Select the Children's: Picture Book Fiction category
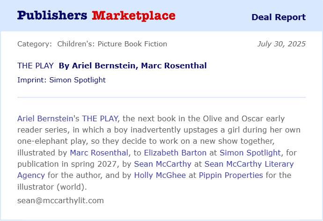This screenshot has width=323, height=221. pyautogui.click(x=112, y=44)
